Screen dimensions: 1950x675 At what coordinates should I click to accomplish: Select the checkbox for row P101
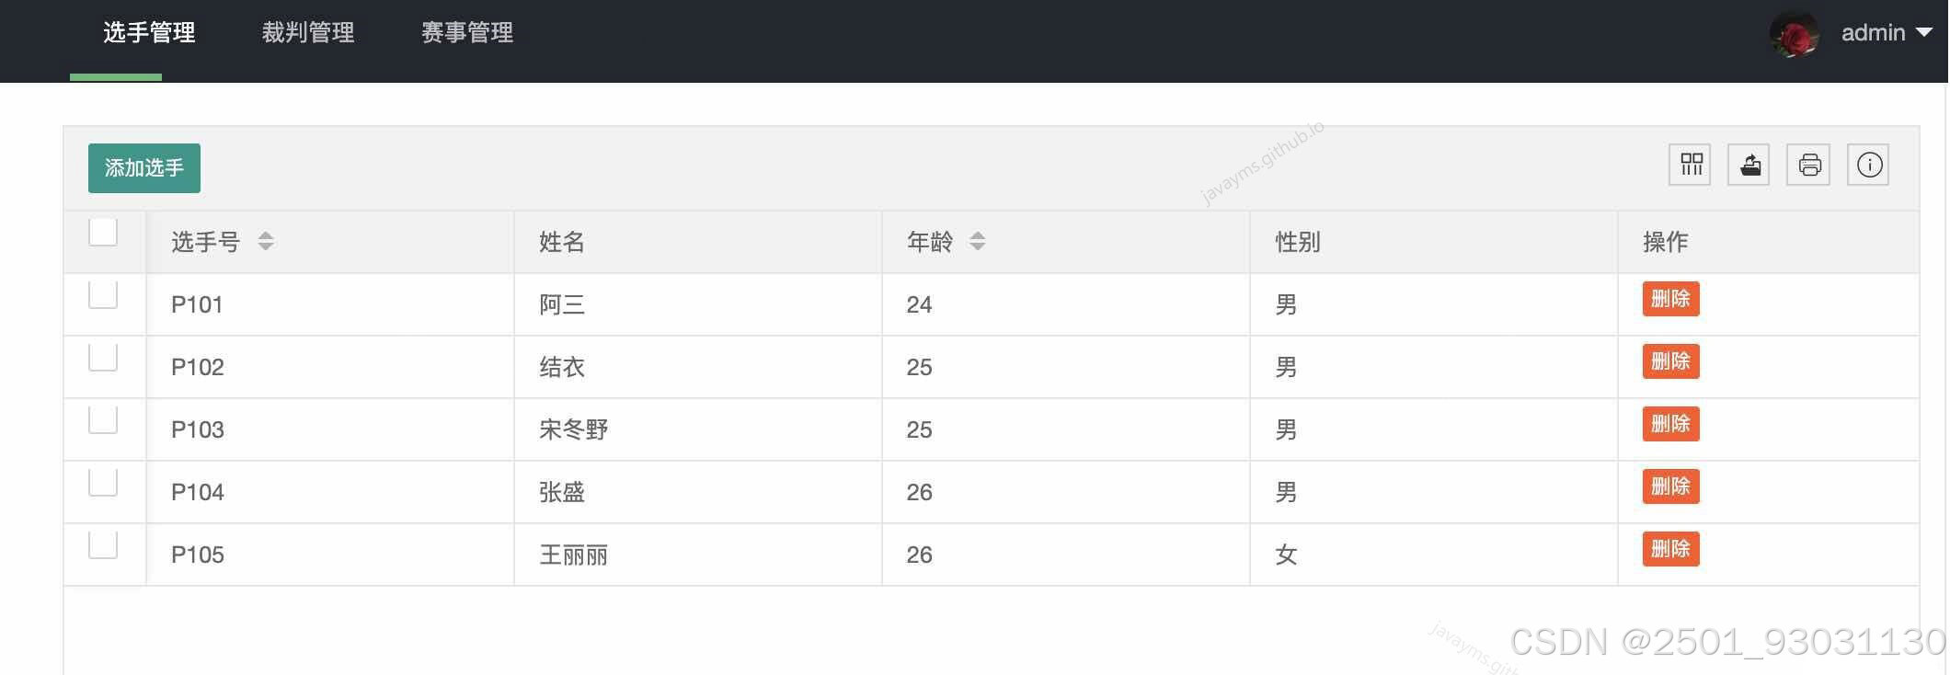(103, 294)
